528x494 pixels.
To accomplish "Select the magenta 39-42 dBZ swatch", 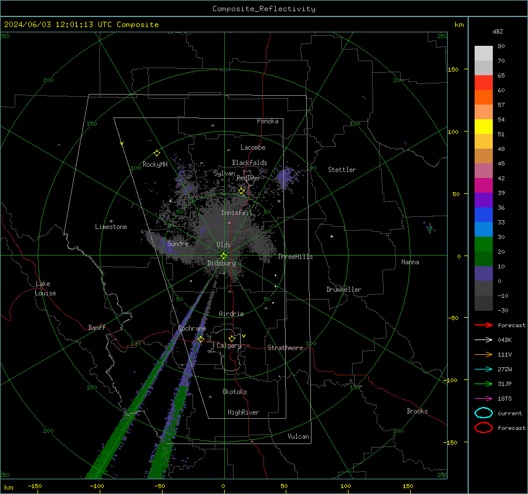I will [x=483, y=185].
